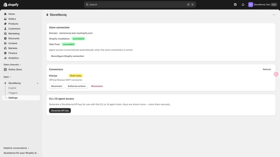This screenshot has height=157, width=280.
Task: Click the Read ready status badge
Action: [76, 76]
